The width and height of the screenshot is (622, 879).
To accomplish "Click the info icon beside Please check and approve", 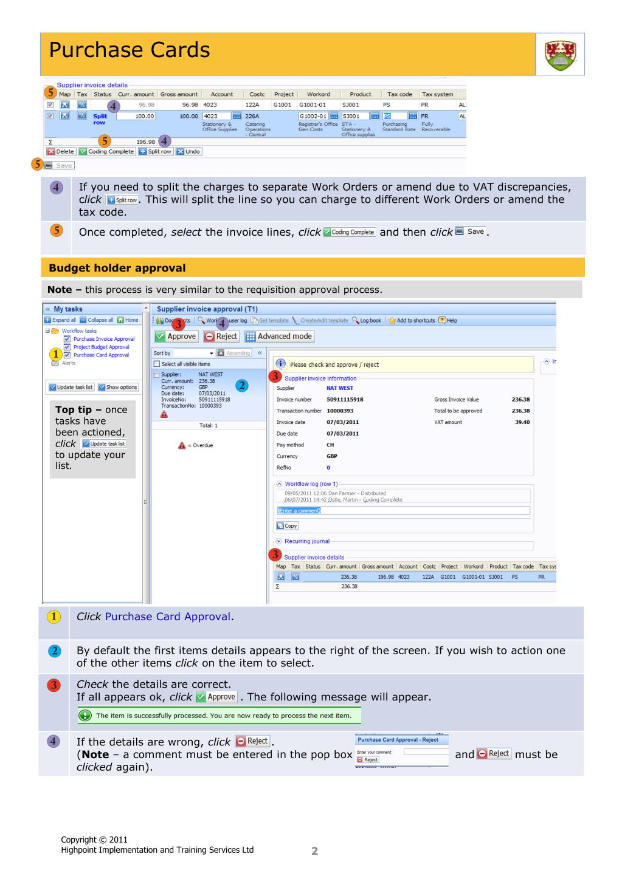I will click(282, 364).
